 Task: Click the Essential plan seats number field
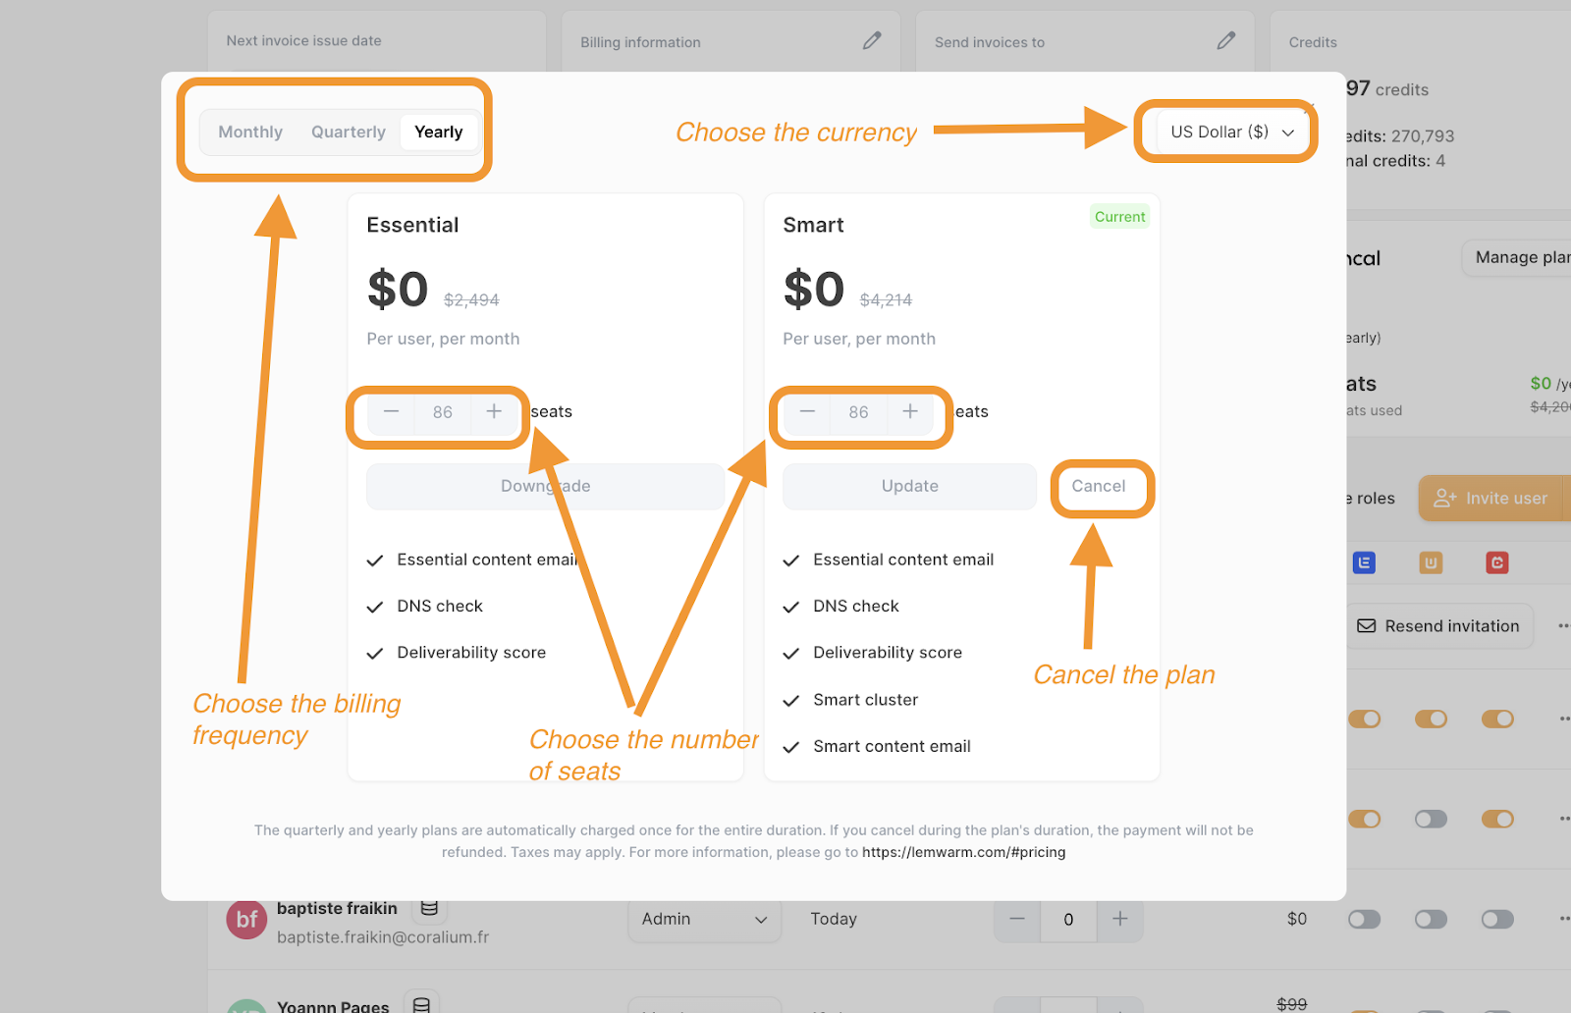pyautogui.click(x=443, y=412)
